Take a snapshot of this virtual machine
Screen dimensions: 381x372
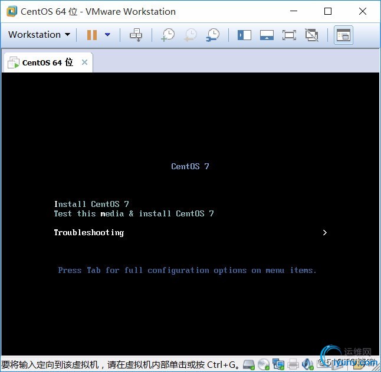coord(168,35)
